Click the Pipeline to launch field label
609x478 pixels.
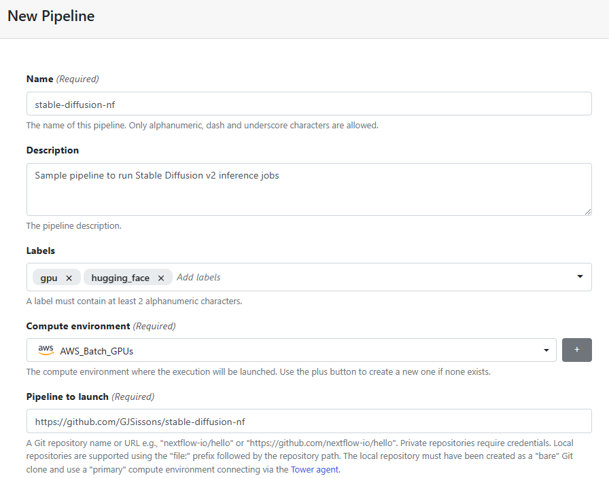pyautogui.click(x=67, y=397)
